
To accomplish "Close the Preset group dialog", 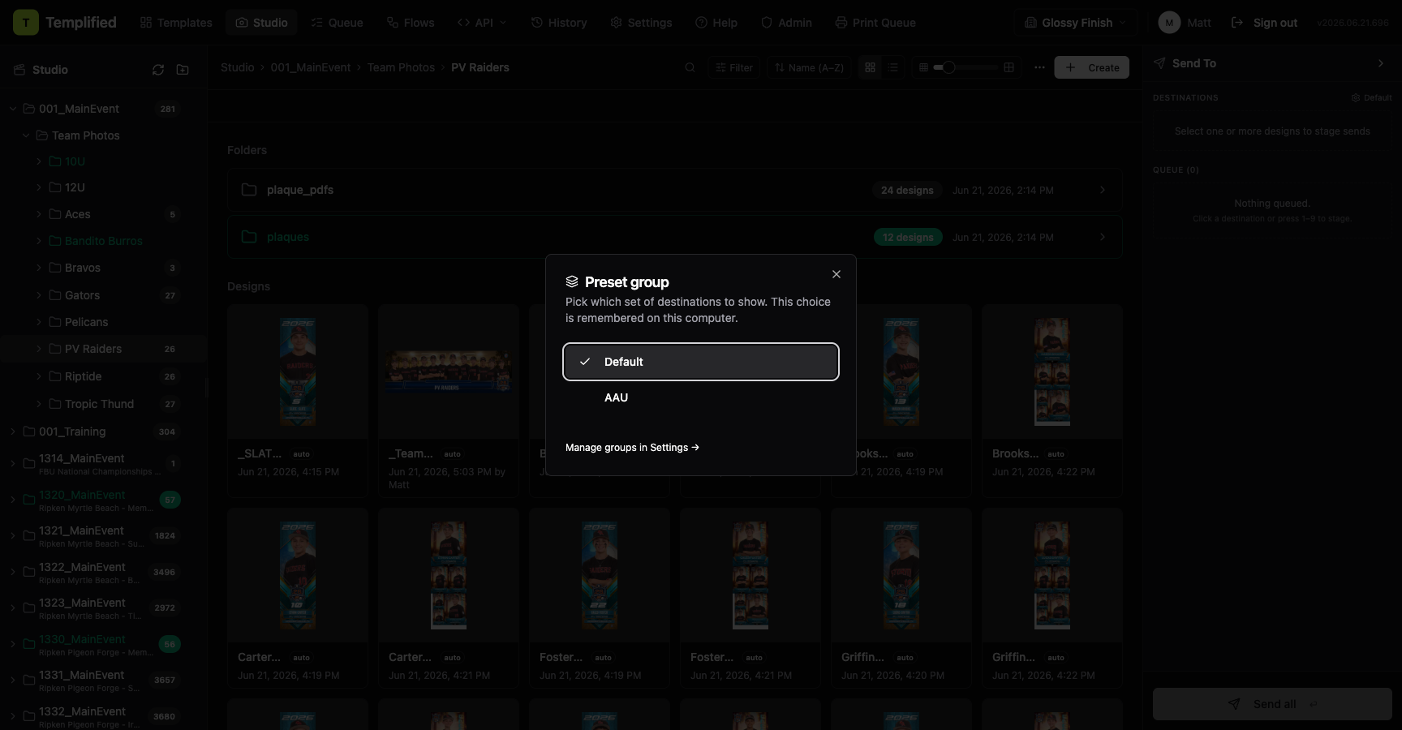I will click(836, 274).
